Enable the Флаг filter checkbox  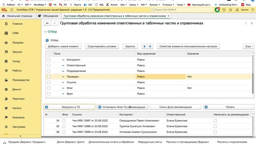(x=49, y=88)
